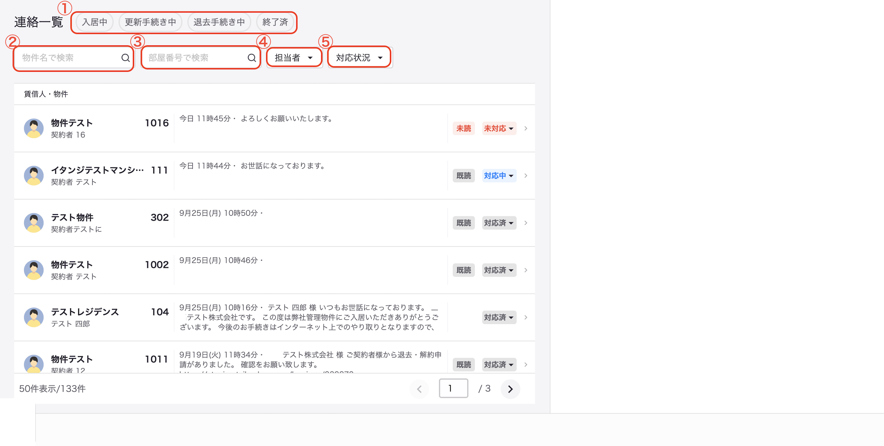
Task: Click the 既読 badge on room 1002
Action: 464,271
